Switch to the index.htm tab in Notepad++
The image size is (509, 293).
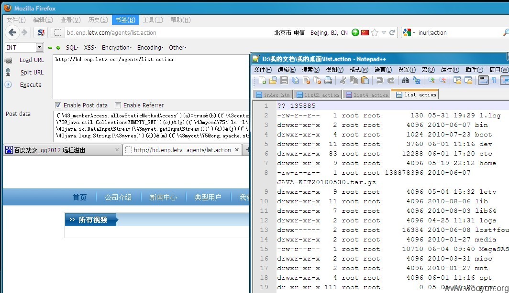pyautogui.click(x=273, y=95)
